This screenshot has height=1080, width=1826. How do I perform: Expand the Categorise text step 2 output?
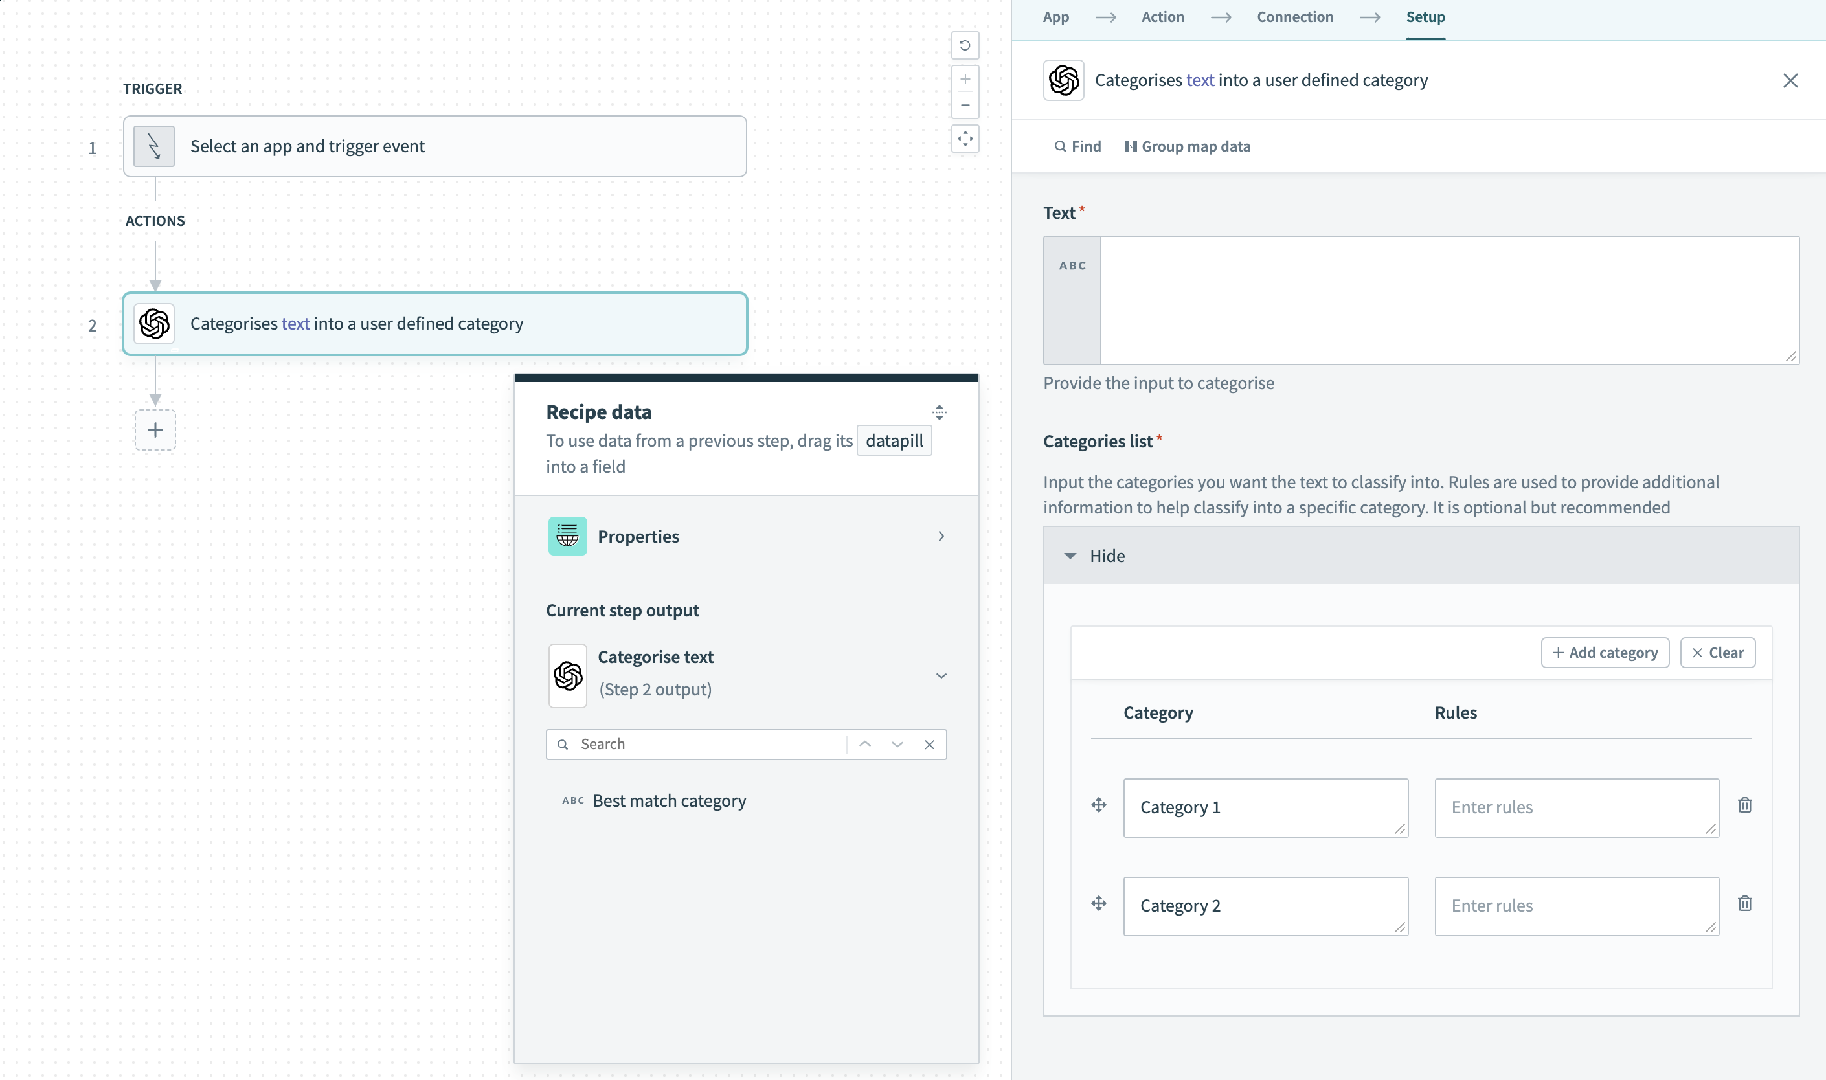click(x=941, y=674)
